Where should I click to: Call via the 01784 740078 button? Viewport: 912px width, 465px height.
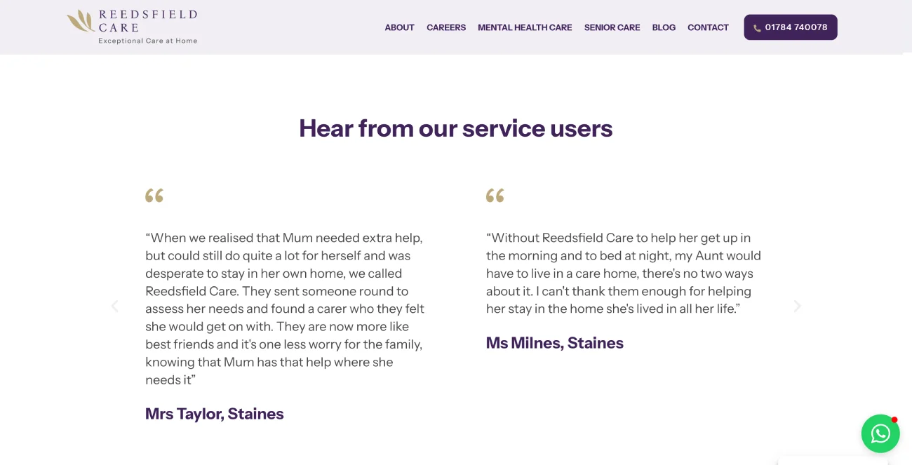click(791, 27)
